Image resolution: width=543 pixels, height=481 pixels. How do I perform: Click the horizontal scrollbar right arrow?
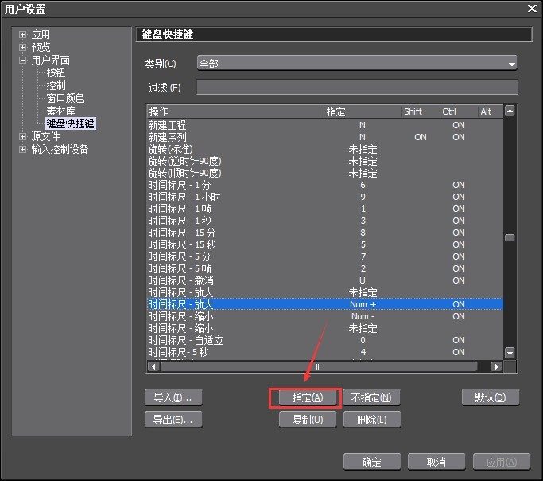496,367
